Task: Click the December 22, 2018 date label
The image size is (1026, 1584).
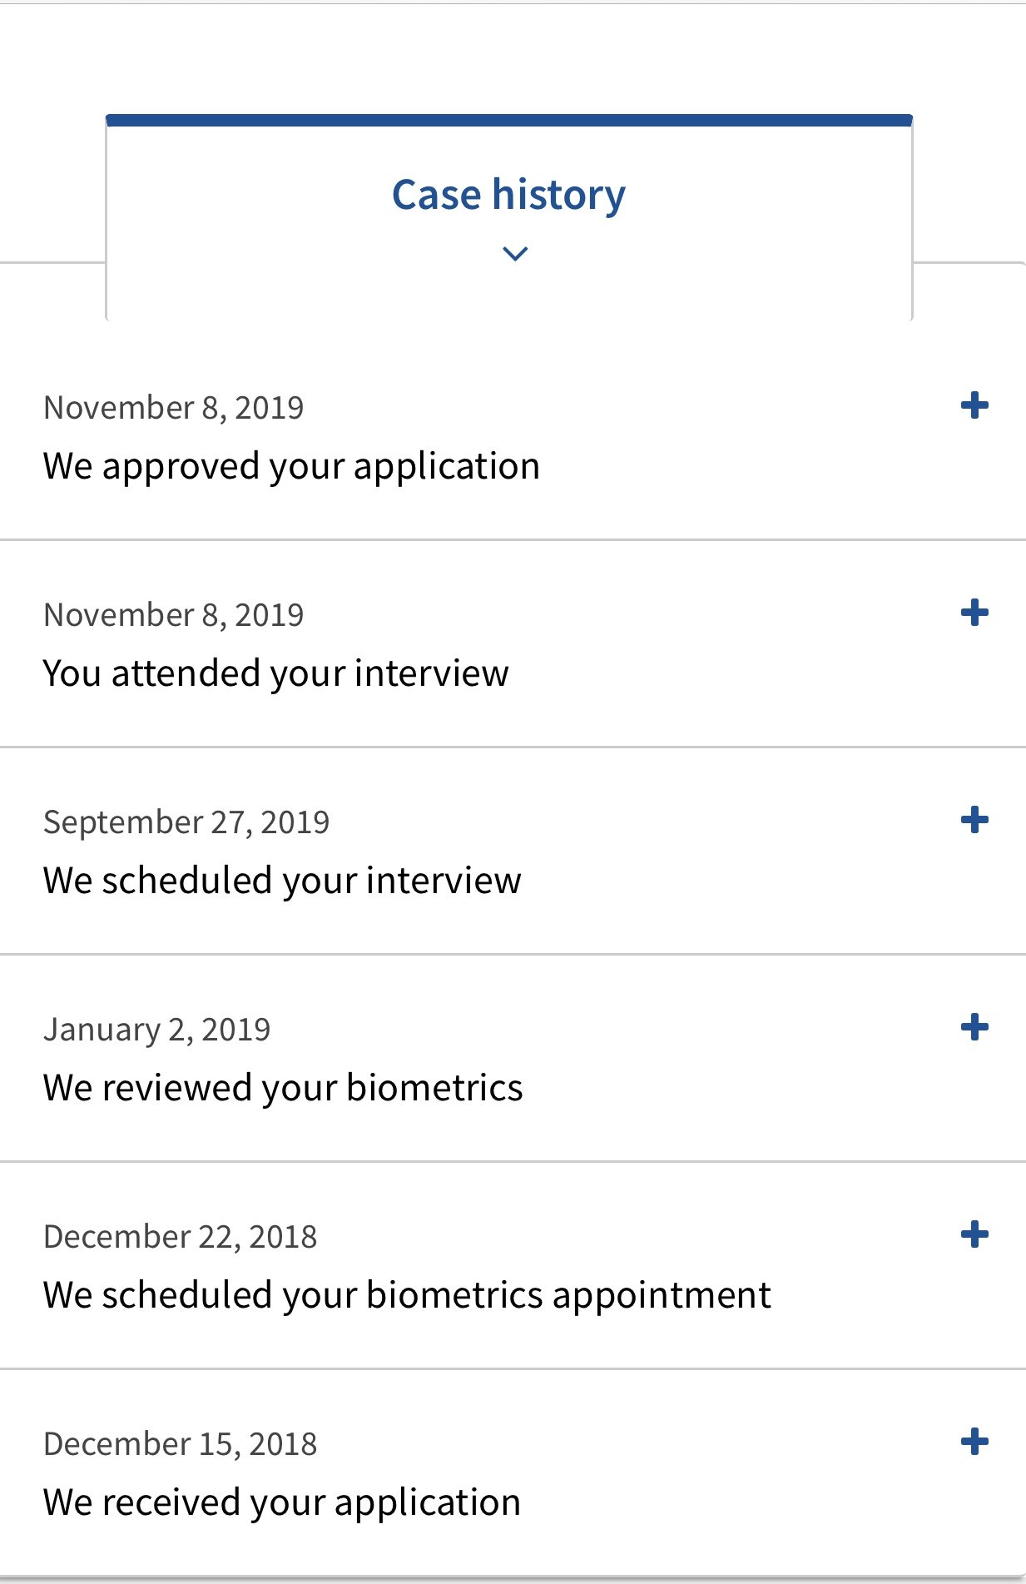Action: (180, 1237)
